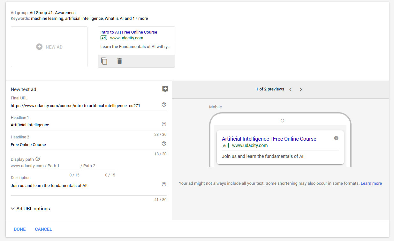Screen dimensions: 394x241
Task: Click www.udacity.com on existing ad card
Action: pyautogui.click(x=126, y=38)
